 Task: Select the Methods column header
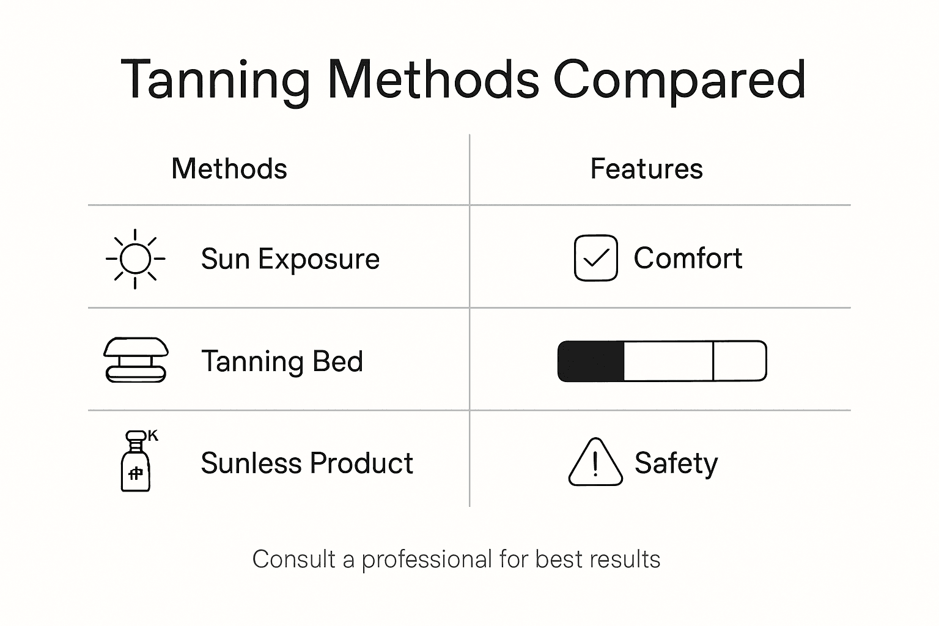click(229, 169)
